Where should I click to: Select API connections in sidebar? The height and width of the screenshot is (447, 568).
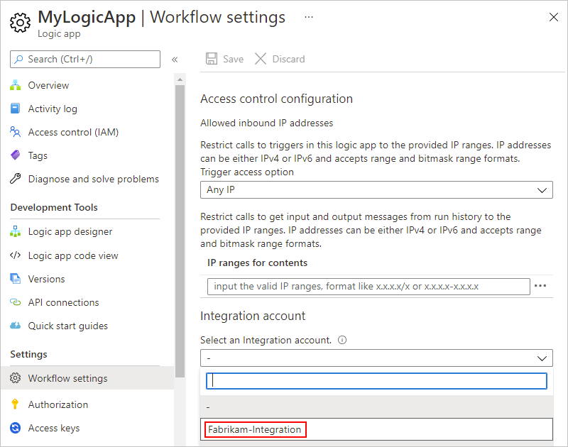[x=73, y=302]
